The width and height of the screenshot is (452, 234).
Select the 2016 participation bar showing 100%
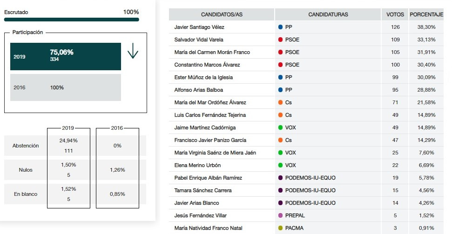coord(66,87)
